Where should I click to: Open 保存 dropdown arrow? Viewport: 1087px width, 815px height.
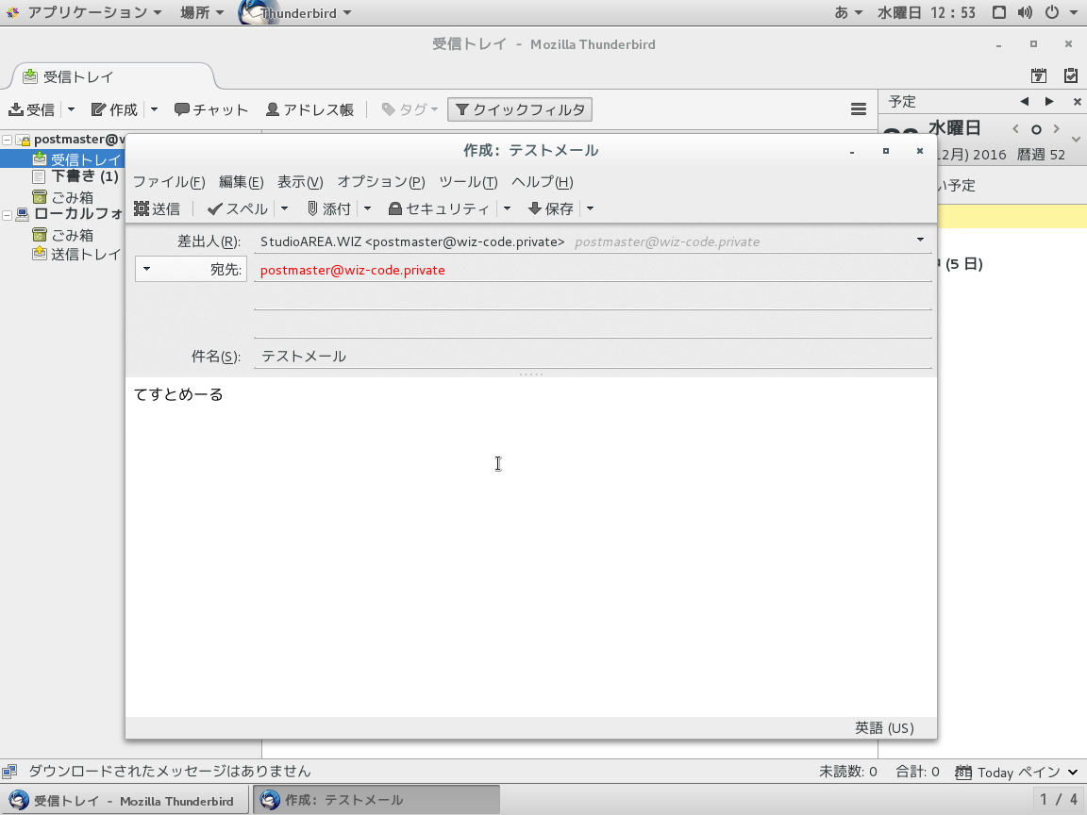tap(590, 208)
